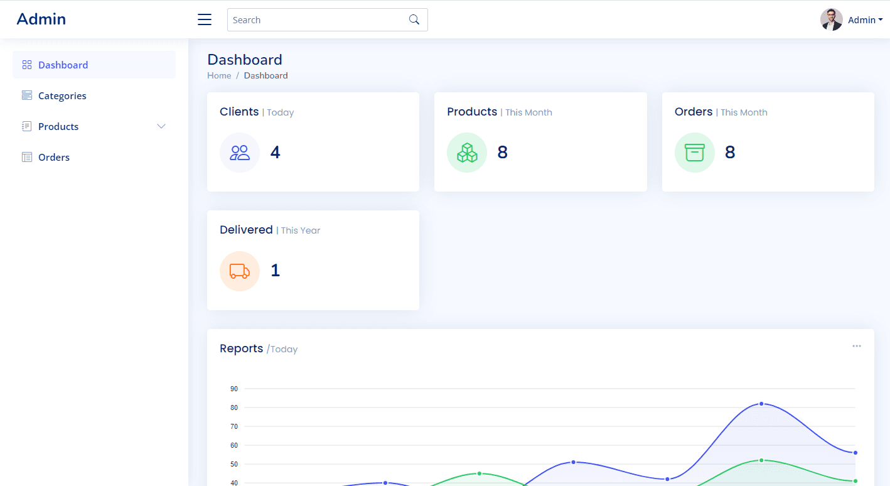Click the Dashboard breadcrumb text
890x486 pixels.
click(x=266, y=75)
